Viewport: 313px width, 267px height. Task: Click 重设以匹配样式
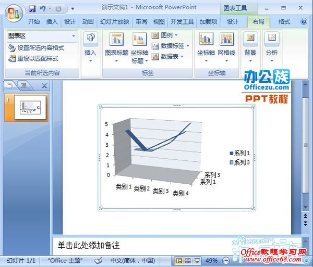pyautogui.click(x=33, y=58)
